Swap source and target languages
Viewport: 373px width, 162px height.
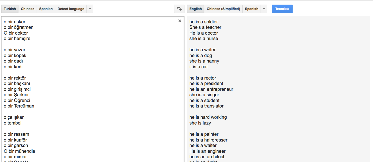[179, 9]
